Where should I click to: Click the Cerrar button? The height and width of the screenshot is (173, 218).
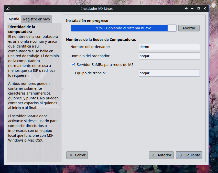[77, 155]
